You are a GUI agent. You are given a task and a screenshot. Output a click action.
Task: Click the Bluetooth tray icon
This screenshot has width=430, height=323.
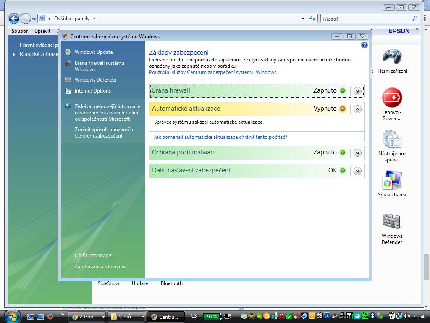click(372, 316)
